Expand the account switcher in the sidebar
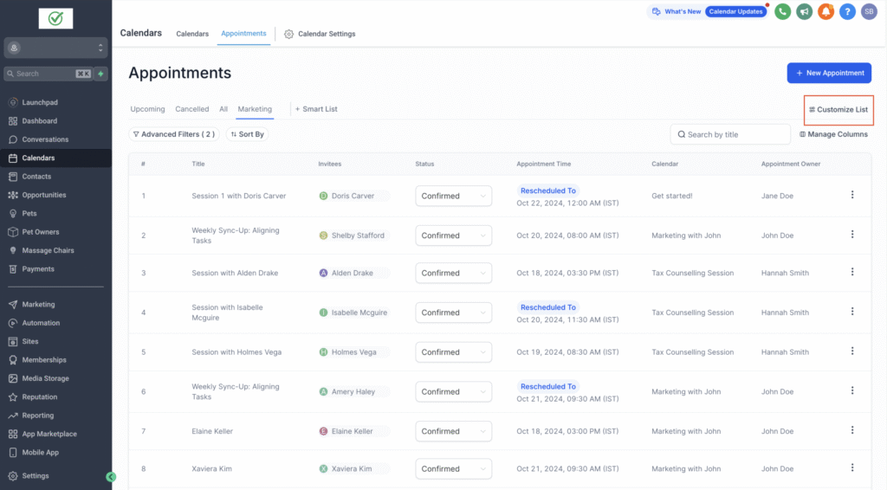Image resolution: width=887 pixels, height=490 pixels. coord(55,49)
